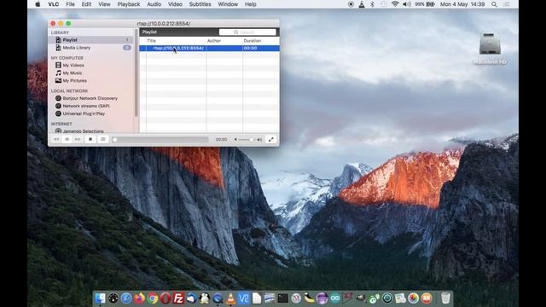This screenshot has width=546, height=307.
Task: Open Spotlight search magnifier
Action: point(494,4)
